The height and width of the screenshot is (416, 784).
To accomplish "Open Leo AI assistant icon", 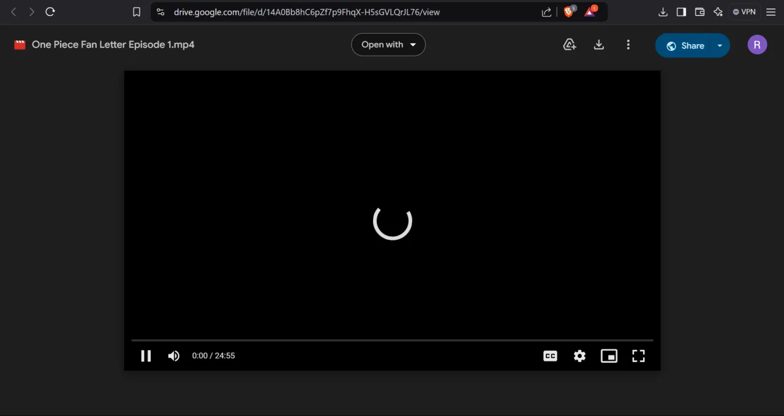I will pos(718,12).
